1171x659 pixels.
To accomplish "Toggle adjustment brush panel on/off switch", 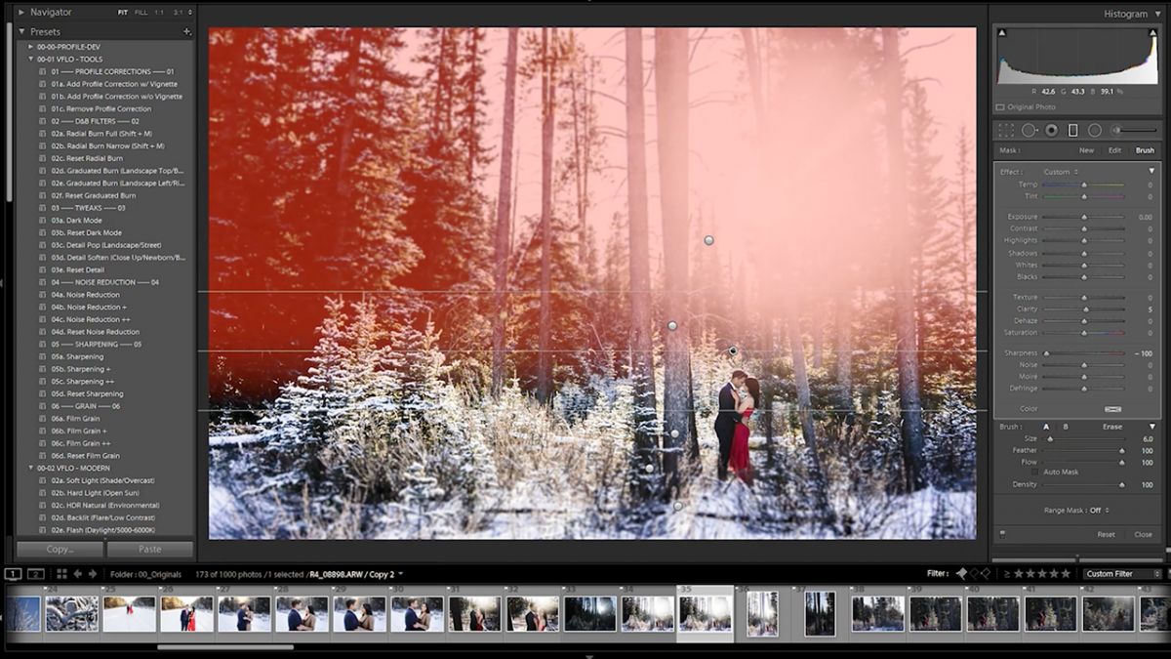I will [1001, 534].
